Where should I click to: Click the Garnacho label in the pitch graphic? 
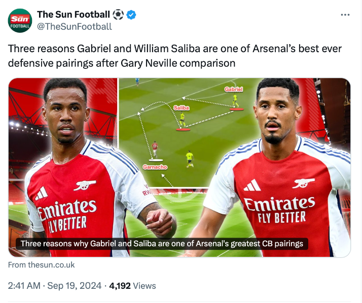155,167
